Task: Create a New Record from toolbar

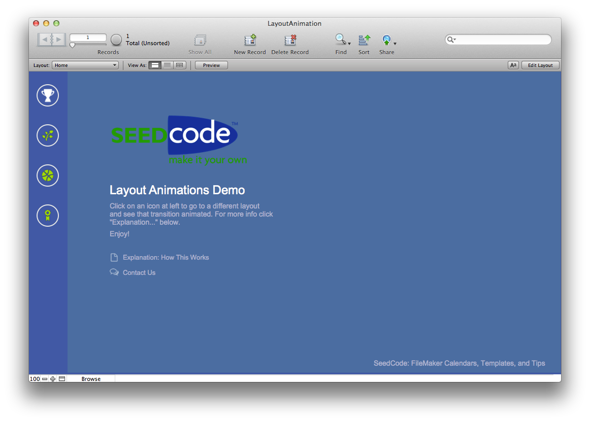Action: click(x=250, y=41)
